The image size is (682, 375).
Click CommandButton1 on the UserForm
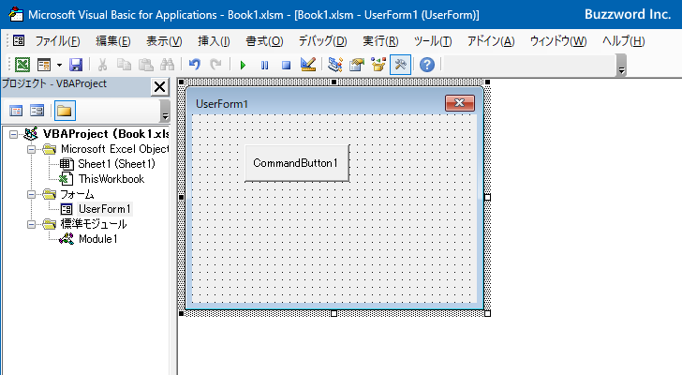click(297, 163)
